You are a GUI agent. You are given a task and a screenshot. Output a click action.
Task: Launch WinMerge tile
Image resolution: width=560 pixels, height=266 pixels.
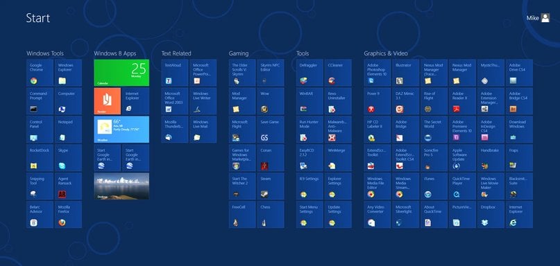pos(338,158)
